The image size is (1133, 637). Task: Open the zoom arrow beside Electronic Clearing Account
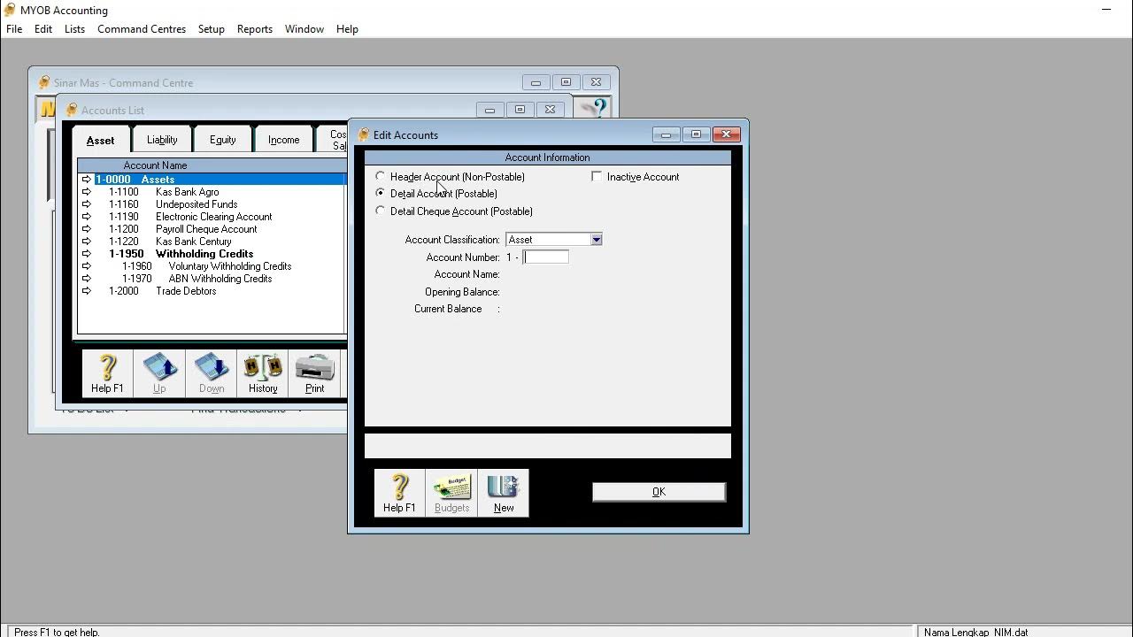(x=87, y=217)
